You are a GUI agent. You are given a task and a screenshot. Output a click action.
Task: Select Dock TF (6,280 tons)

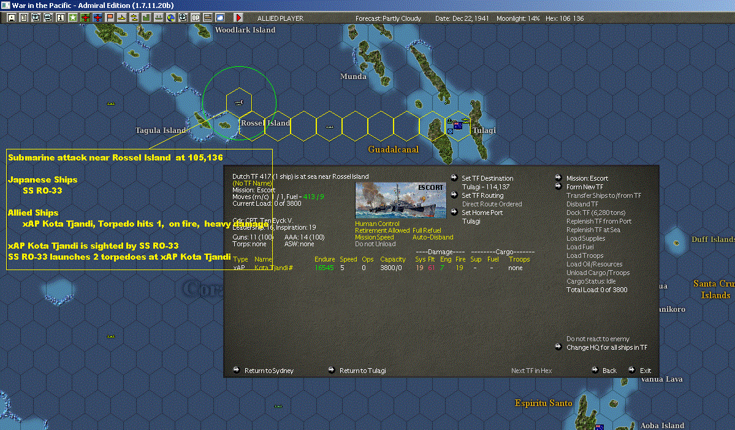click(596, 213)
